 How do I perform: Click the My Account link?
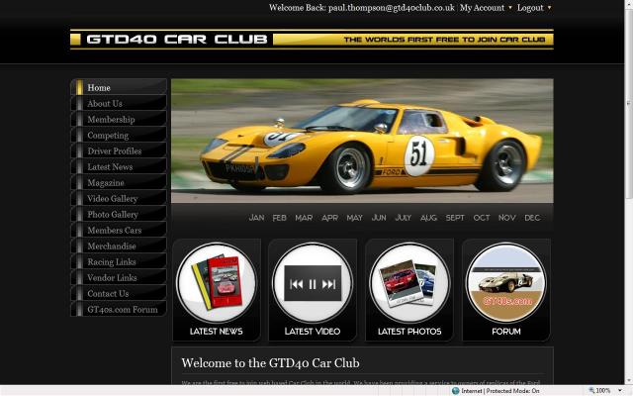[482, 8]
